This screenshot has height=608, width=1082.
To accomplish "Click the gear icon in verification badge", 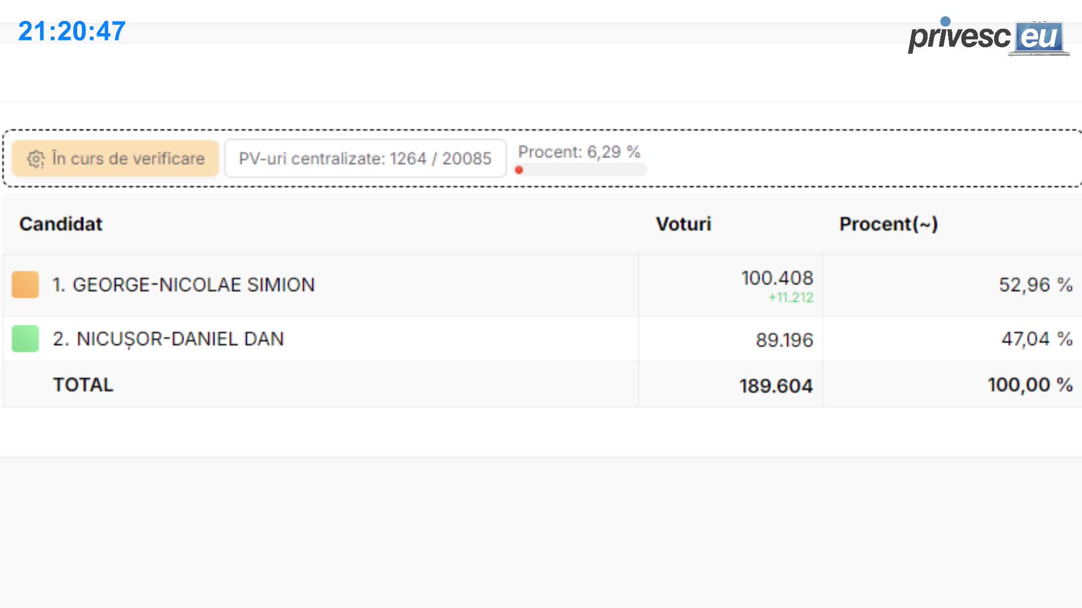I will coord(36,159).
